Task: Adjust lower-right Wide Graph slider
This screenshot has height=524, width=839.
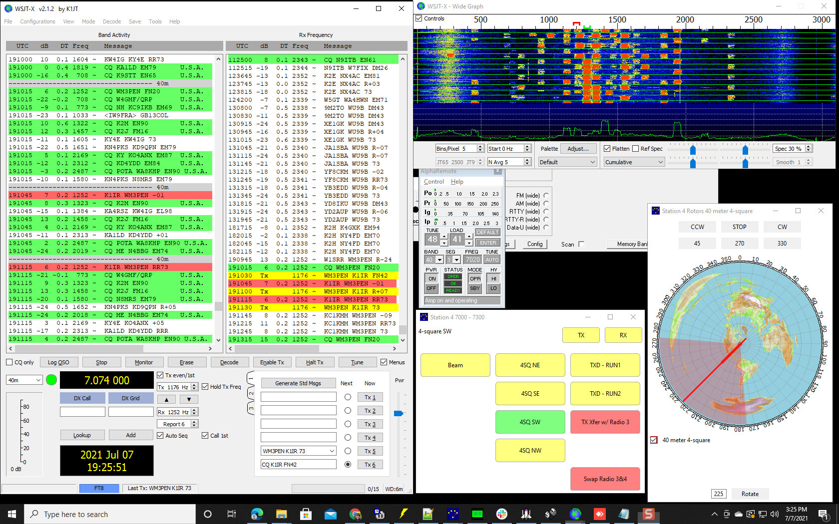Action: point(745,163)
